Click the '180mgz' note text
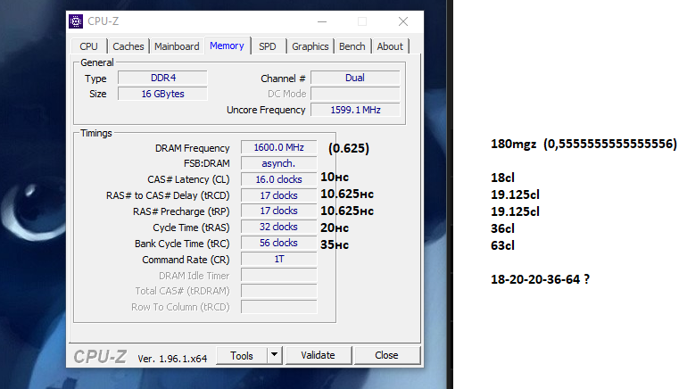The width and height of the screenshot is (687, 389). [x=514, y=144]
